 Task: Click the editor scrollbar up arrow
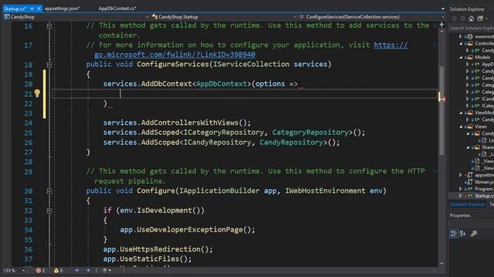pyautogui.click(x=442, y=32)
